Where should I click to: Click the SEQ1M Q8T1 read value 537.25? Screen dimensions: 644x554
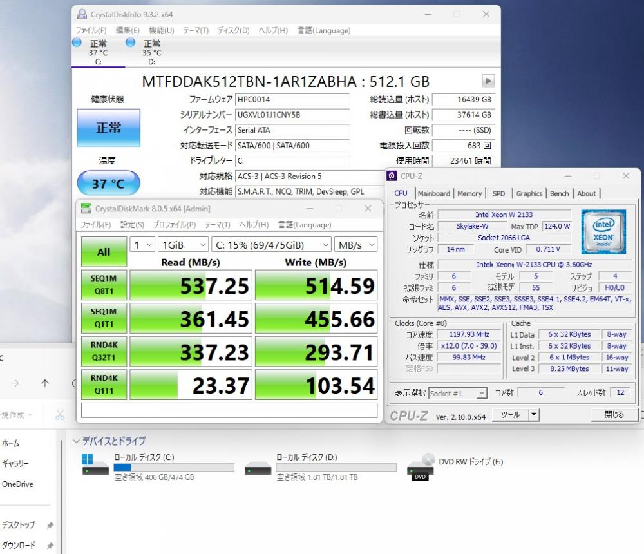pos(191,285)
